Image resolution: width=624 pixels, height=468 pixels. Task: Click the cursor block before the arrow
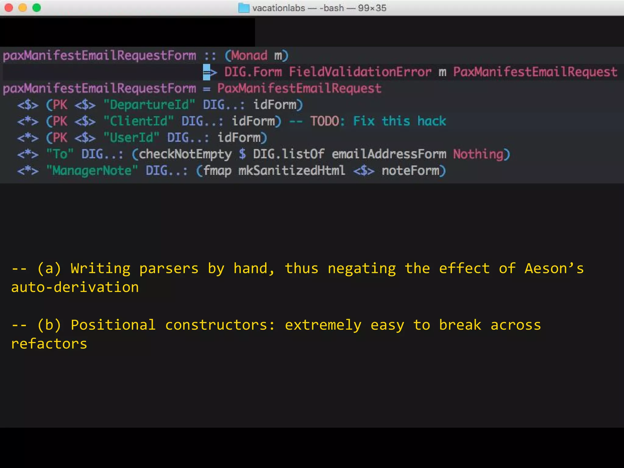[207, 72]
